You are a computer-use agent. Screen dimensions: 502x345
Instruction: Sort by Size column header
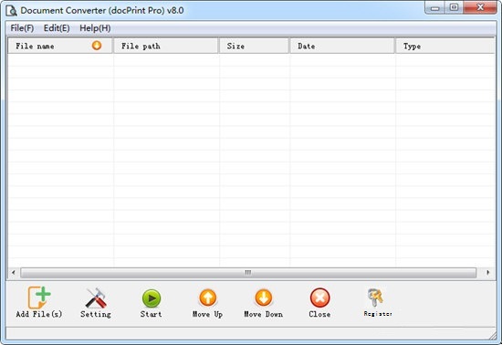[x=255, y=46]
